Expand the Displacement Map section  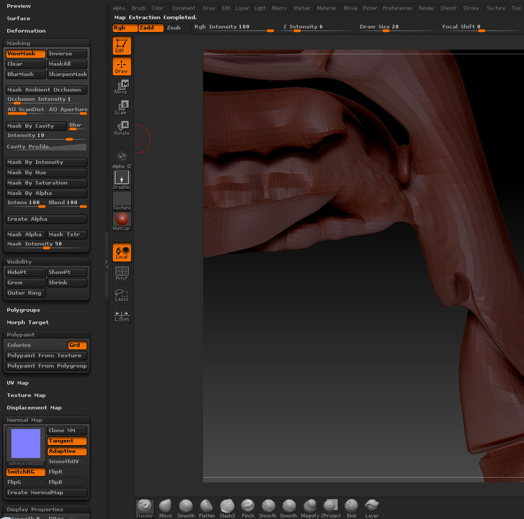(x=34, y=407)
